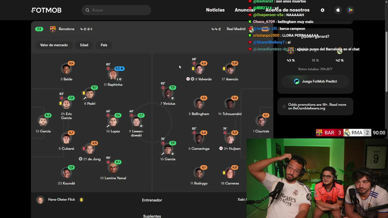Open the Anunciar menu
The image size is (388, 218).
[x=245, y=10]
